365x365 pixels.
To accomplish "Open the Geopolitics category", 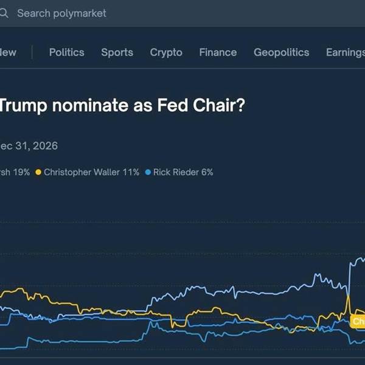I will [x=281, y=52].
